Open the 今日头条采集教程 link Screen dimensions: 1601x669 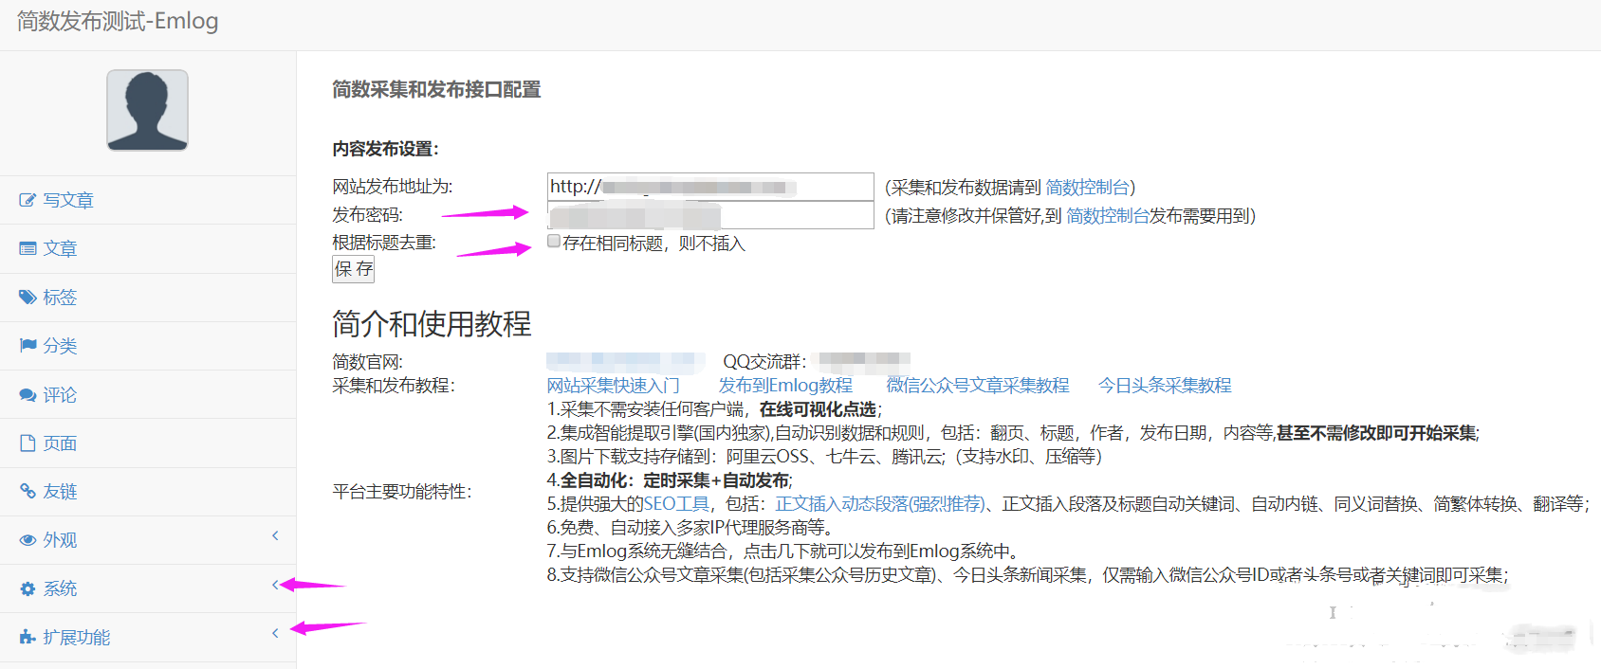point(1164,386)
